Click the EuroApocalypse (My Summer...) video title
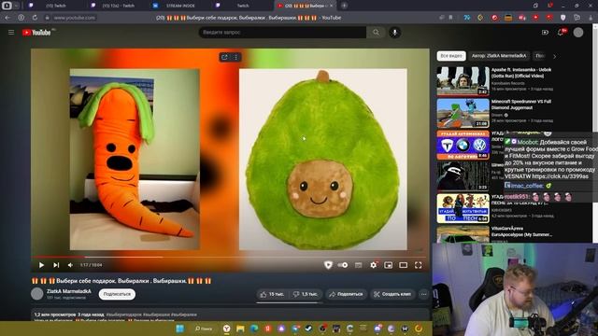The height and width of the screenshot is (336, 598). pyautogui.click(x=521, y=231)
